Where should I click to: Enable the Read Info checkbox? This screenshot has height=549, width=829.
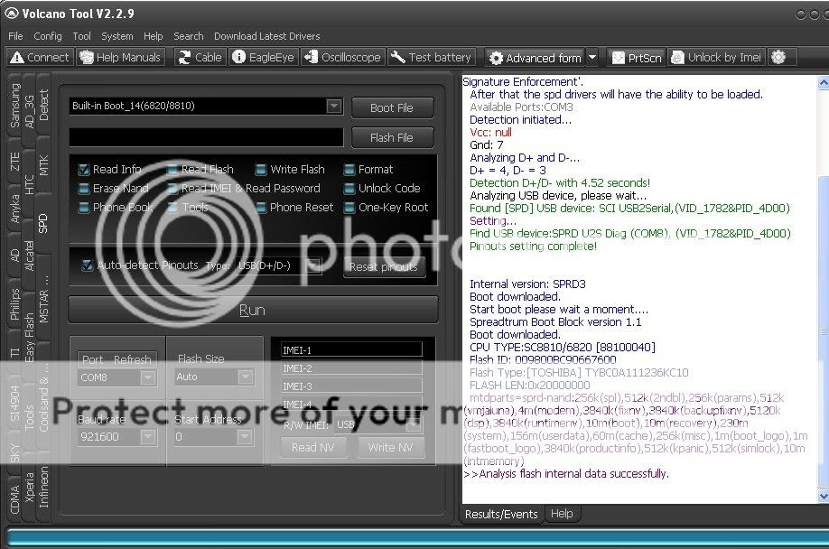(x=84, y=170)
